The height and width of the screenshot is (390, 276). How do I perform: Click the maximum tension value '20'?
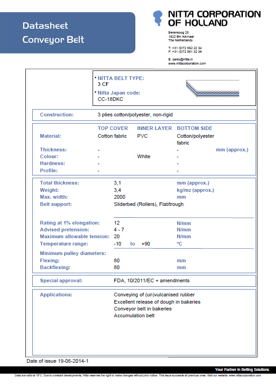[117, 236]
